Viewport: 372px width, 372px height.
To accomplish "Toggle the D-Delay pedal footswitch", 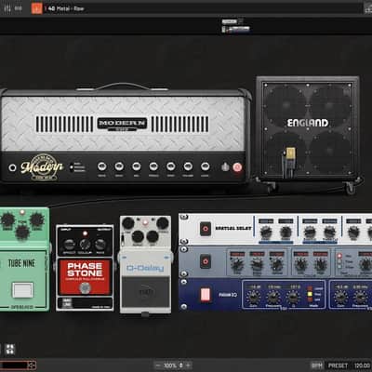I will [145, 291].
